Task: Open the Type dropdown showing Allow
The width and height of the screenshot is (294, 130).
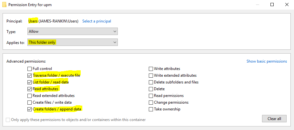Action: (x=72, y=31)
